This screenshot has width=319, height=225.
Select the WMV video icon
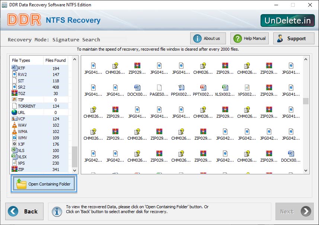click(x=15, y=138)
